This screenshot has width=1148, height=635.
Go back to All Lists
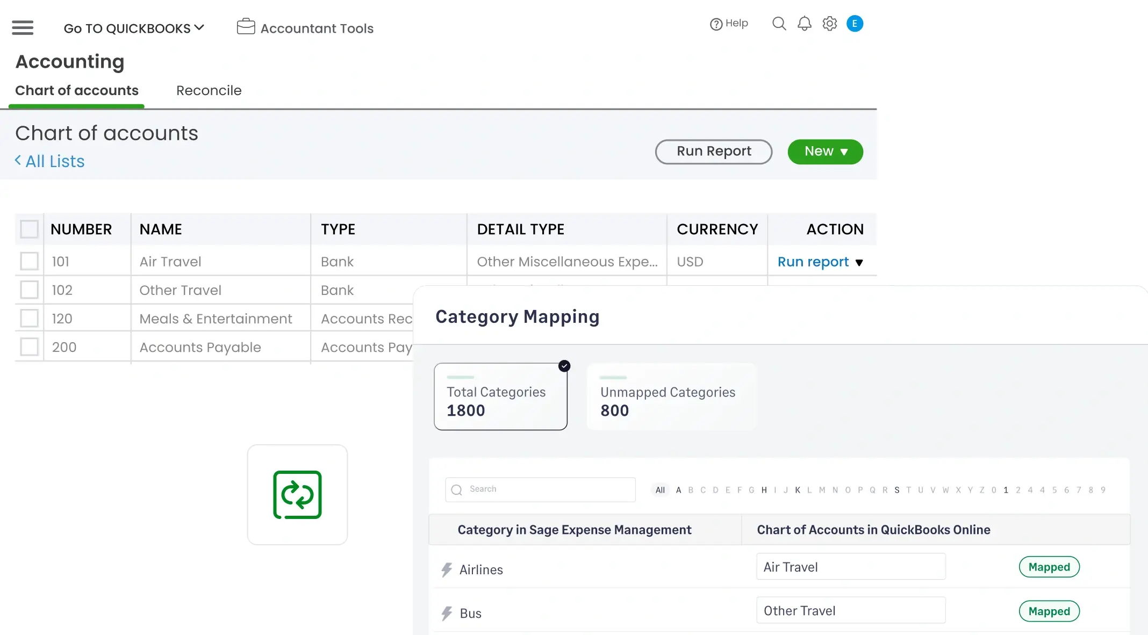[x=55, y=161]
